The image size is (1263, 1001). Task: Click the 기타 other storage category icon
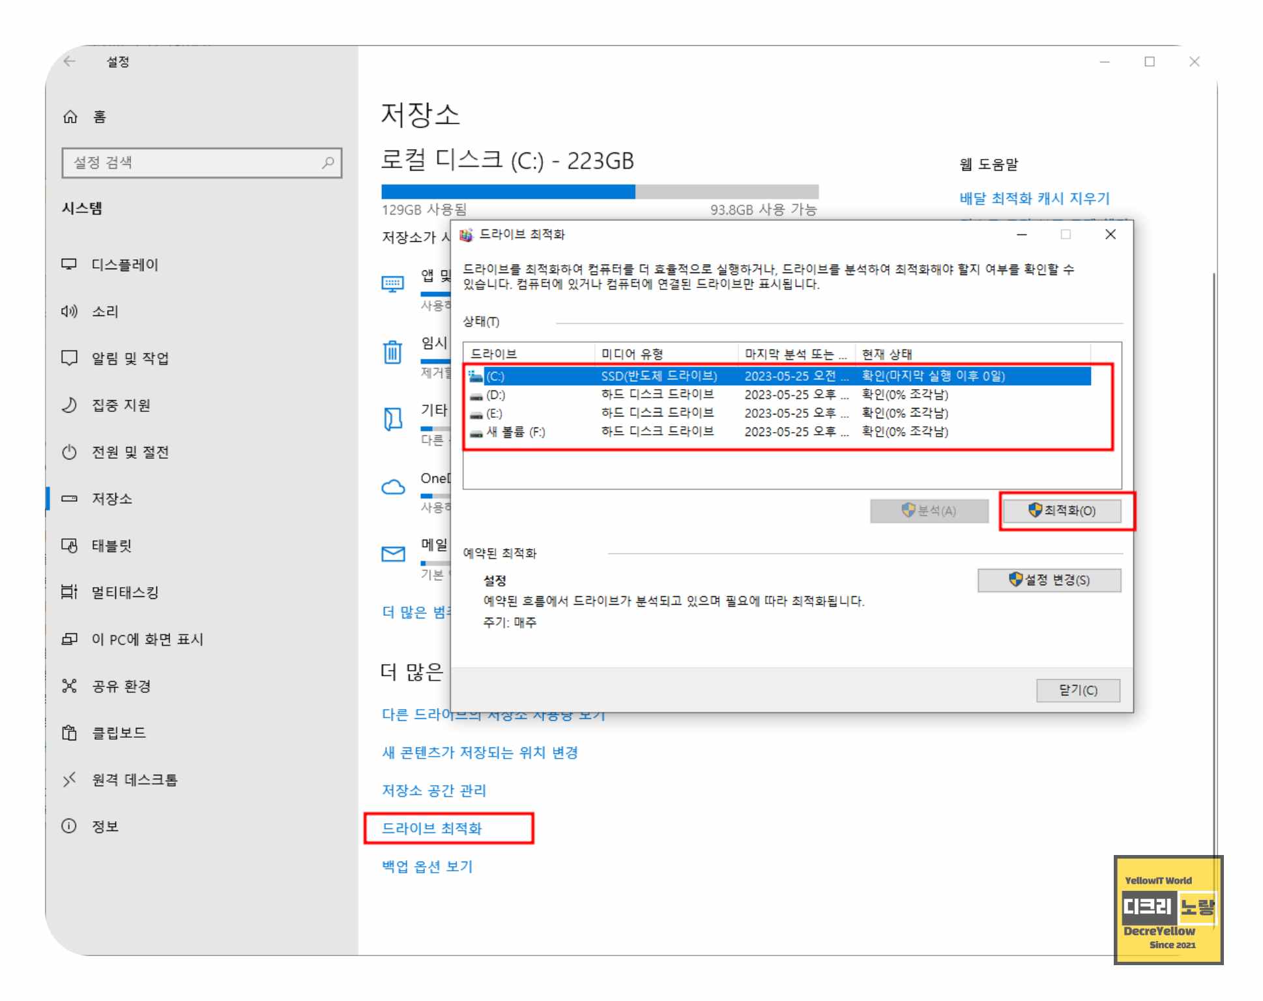(393, 419)
